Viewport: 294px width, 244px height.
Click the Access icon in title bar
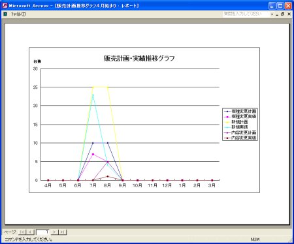pyautogui.click(x=5, y=5)
